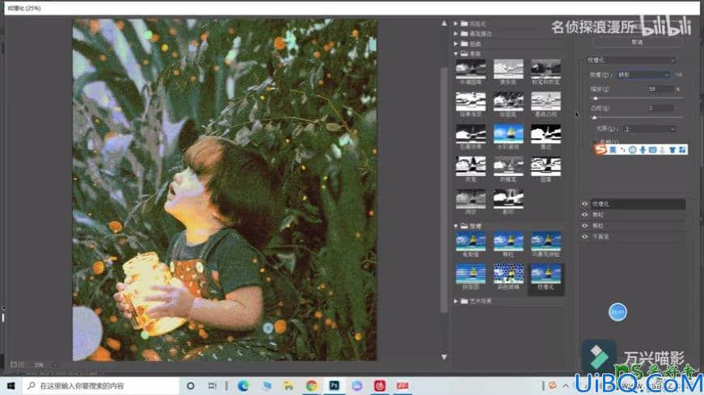Hide the 干画笔 effect layer eye
The width and height of the screenshot is (704, 395).
click(584, 237)
